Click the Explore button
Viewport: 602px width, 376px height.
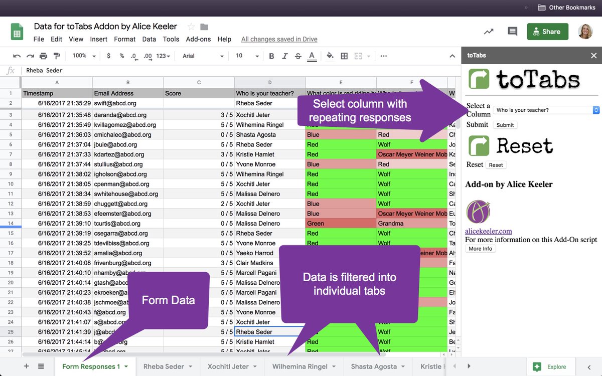point(550,367)
